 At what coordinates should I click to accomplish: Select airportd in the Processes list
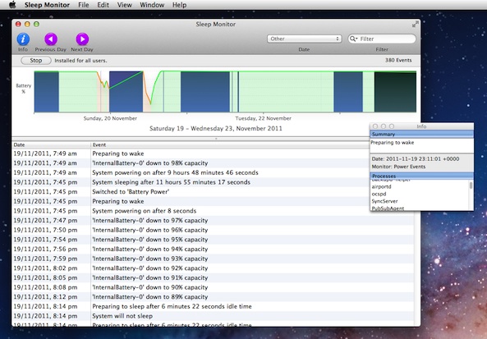pyautogui.click(x=381, y=186)
